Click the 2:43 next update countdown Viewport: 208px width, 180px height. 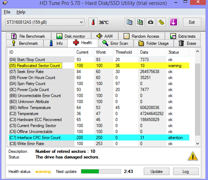click(x=129, y=172)
